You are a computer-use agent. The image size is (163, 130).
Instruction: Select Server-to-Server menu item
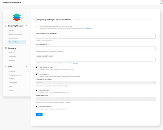click(x=17, y=42)
